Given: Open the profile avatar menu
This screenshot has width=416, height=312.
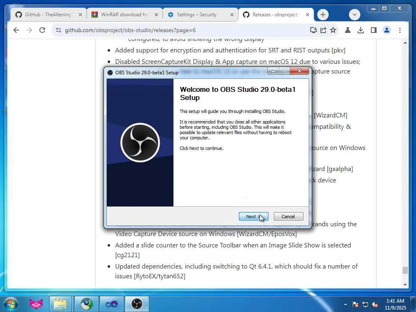Looking at the screenshot, I should point(387,30).
